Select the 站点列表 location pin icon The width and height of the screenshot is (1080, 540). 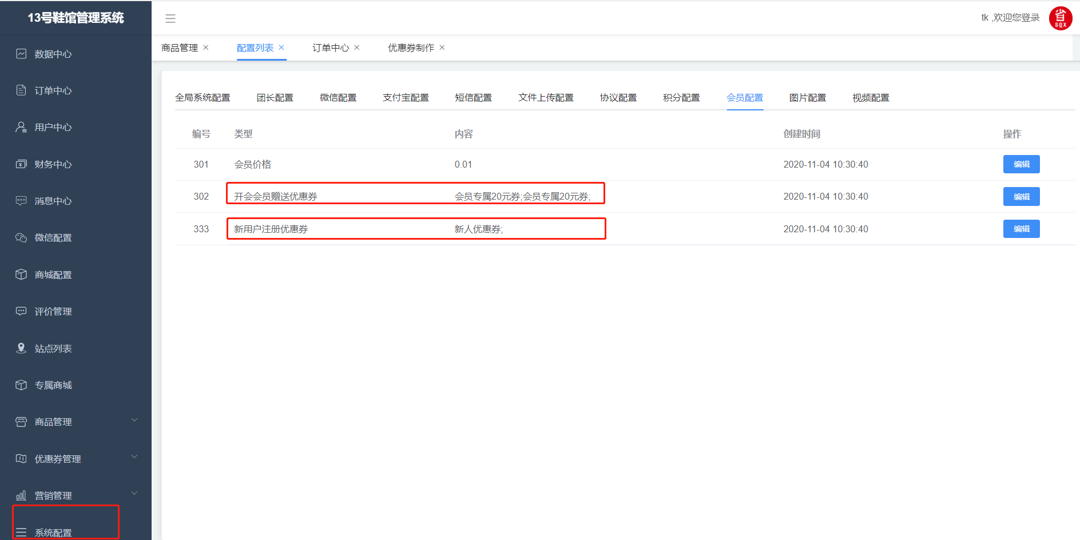point(21,348)
